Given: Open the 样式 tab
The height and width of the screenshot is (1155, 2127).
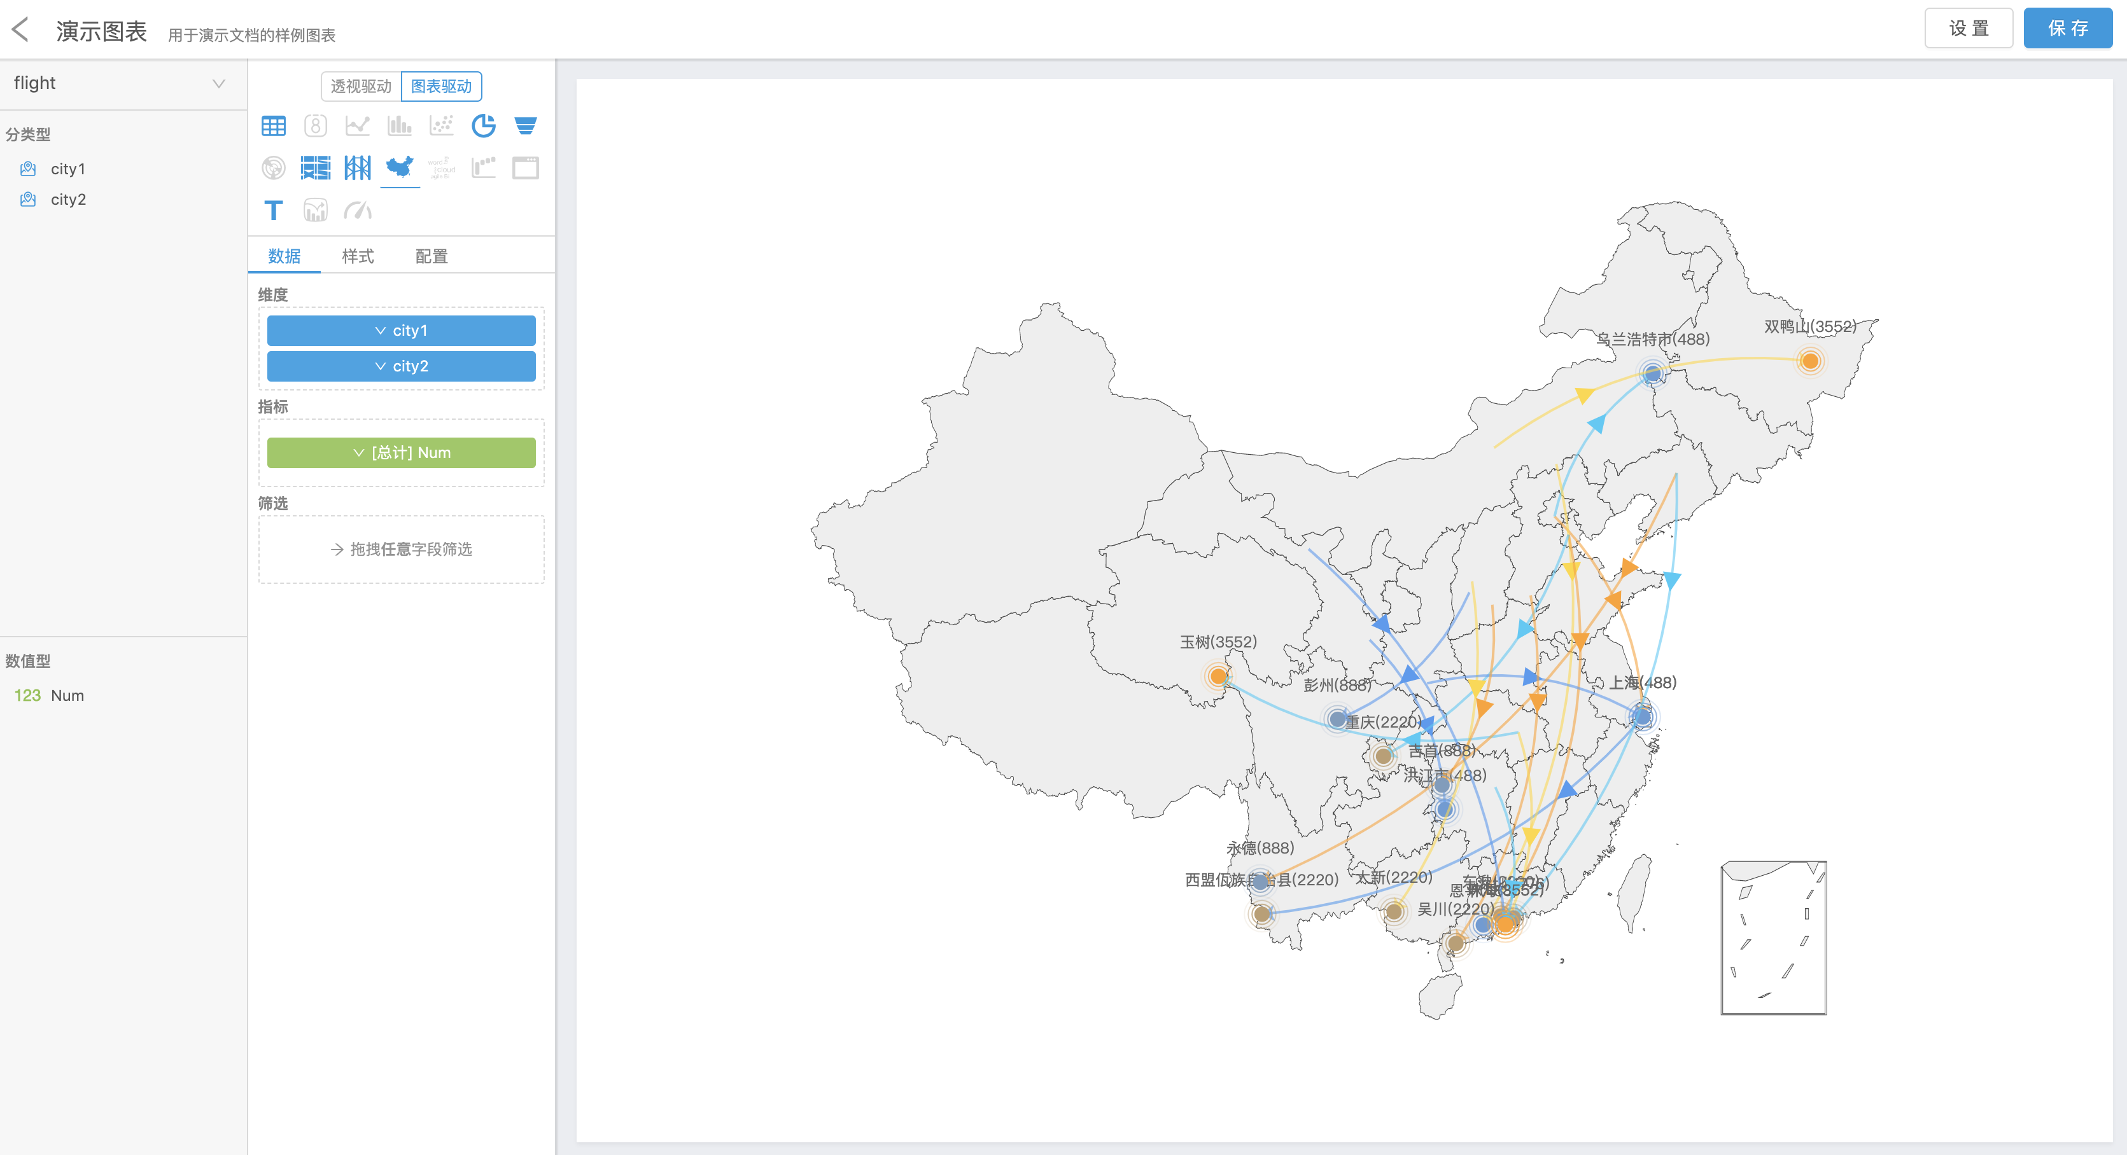Looking at the screenshot, I should [x=358, y=256].
